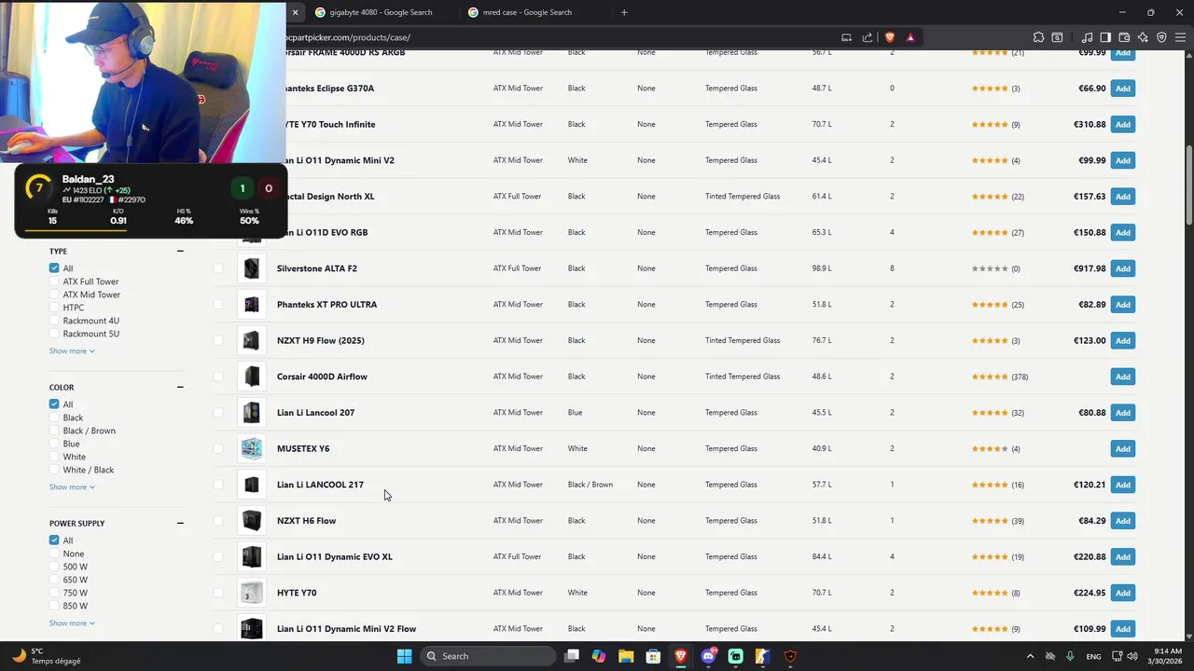1194x671 pixels.
Task: Check the White color filter
Action: 54,457
